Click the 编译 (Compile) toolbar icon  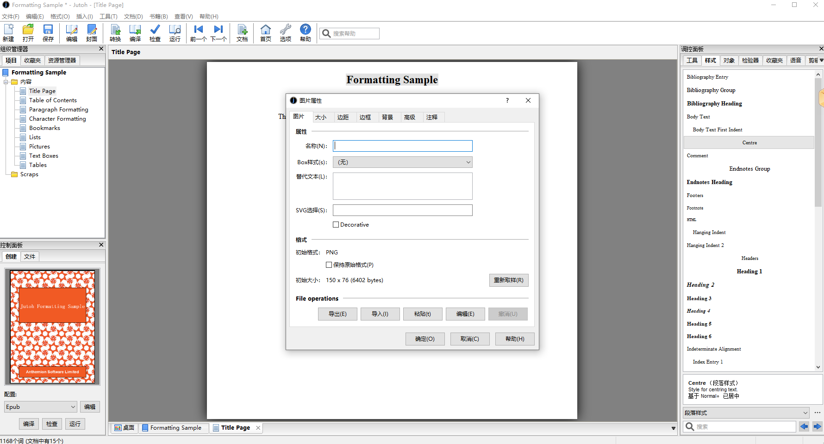click(x=135, y=32)
